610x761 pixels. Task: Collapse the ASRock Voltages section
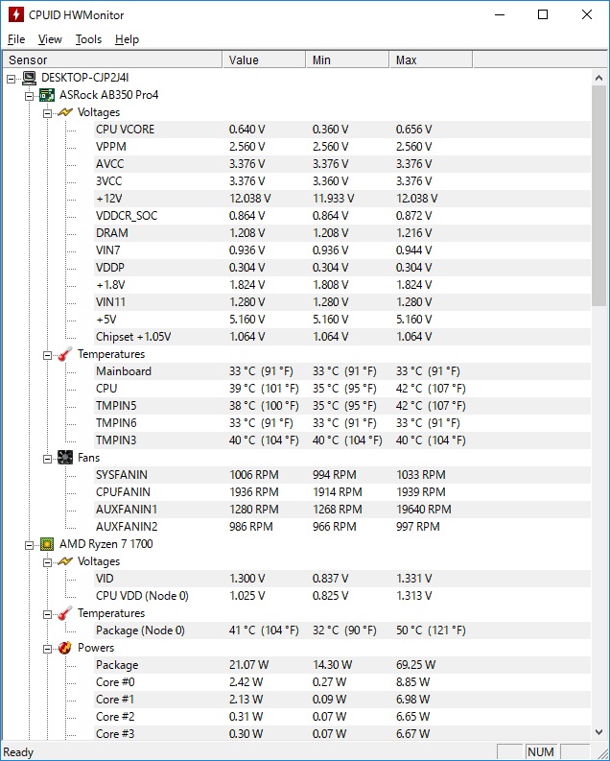click(48, 113)
